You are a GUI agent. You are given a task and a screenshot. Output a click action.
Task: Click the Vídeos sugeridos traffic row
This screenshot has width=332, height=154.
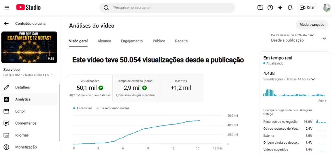[x=295, y=149]
